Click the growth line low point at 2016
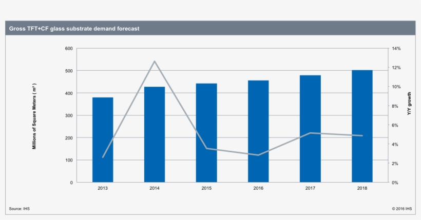 [258, 155]
